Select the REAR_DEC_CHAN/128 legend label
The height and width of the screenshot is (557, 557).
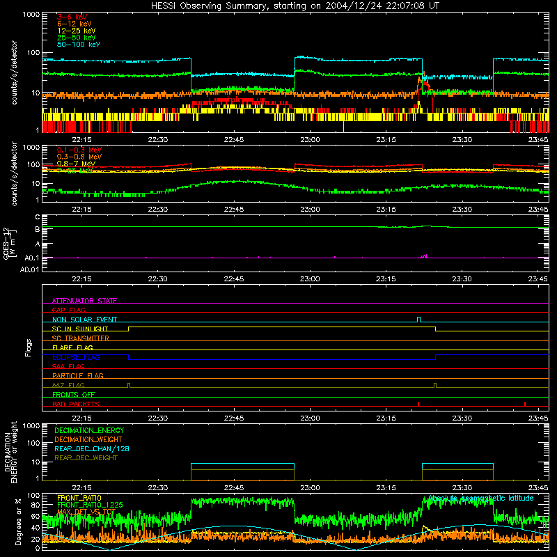tap(92, 448)
